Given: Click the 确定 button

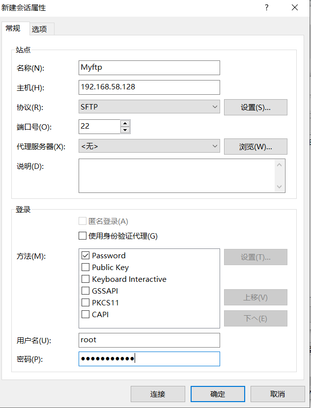Looking at the screenshot, I should (x=218, y=394).
